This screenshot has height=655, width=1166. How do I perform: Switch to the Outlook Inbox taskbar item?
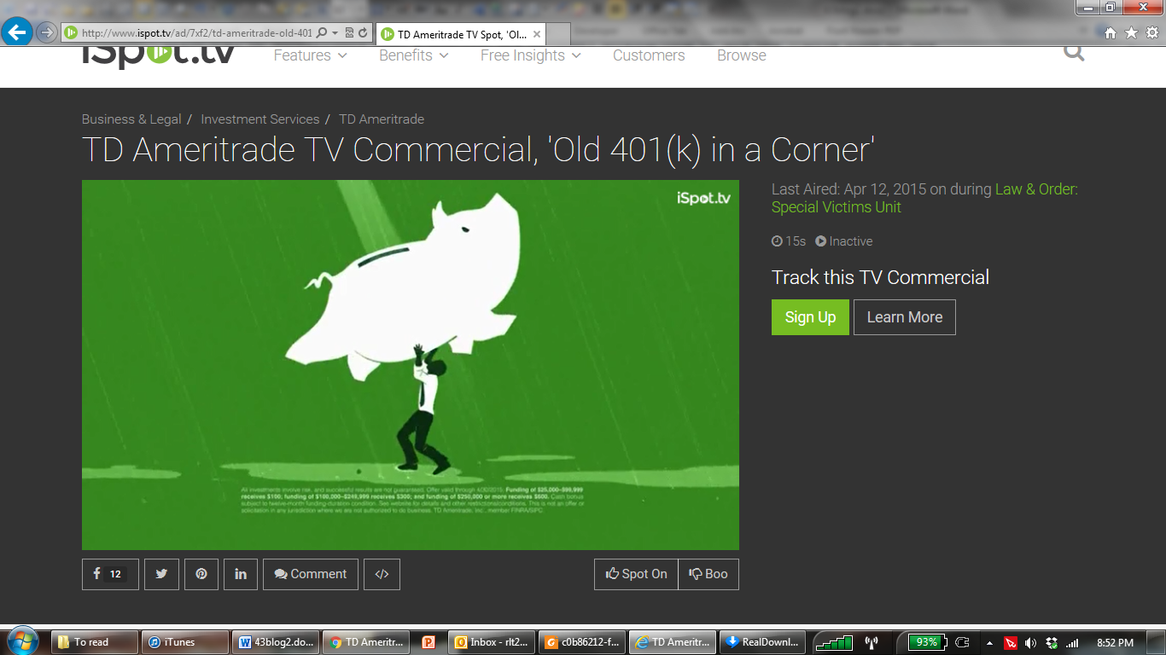coord(492,642)
